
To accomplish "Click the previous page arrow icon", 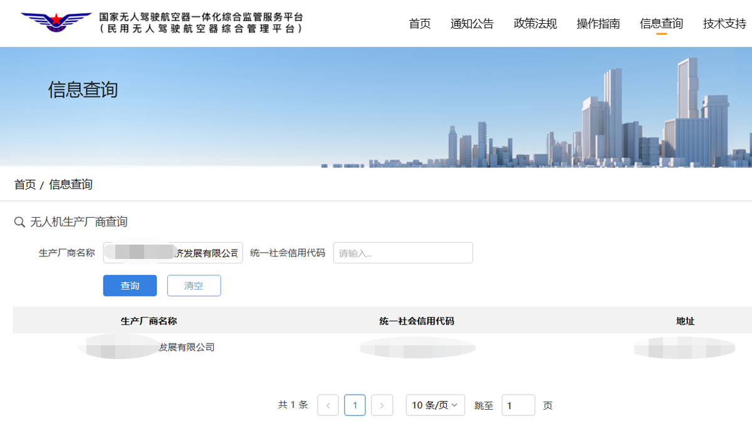I will click(328, 405).
